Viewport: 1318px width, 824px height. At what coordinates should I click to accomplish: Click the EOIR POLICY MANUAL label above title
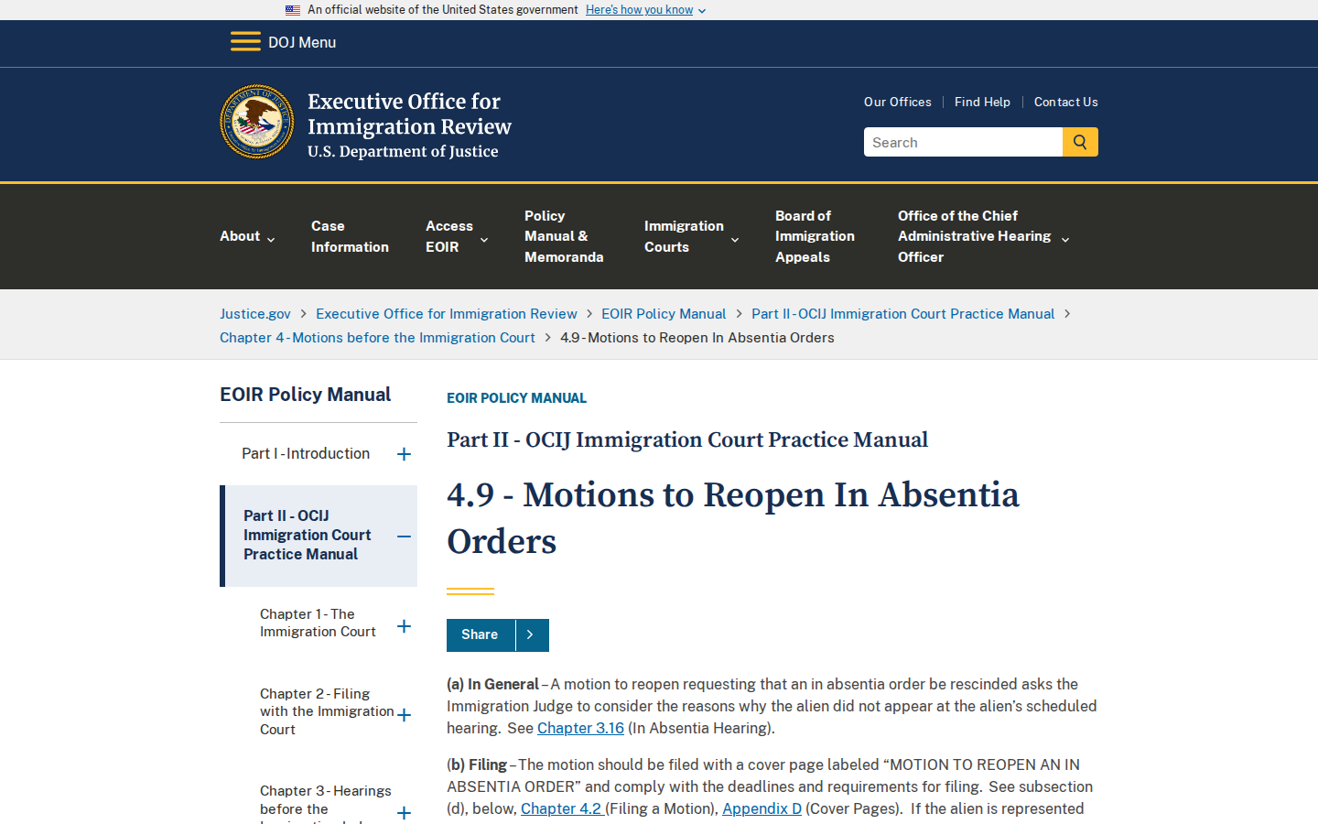[516, 397]
